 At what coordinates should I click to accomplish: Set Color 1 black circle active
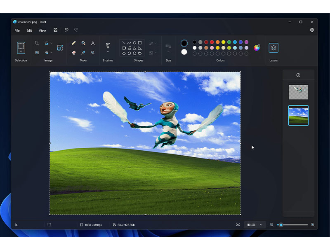coord(184,43)
